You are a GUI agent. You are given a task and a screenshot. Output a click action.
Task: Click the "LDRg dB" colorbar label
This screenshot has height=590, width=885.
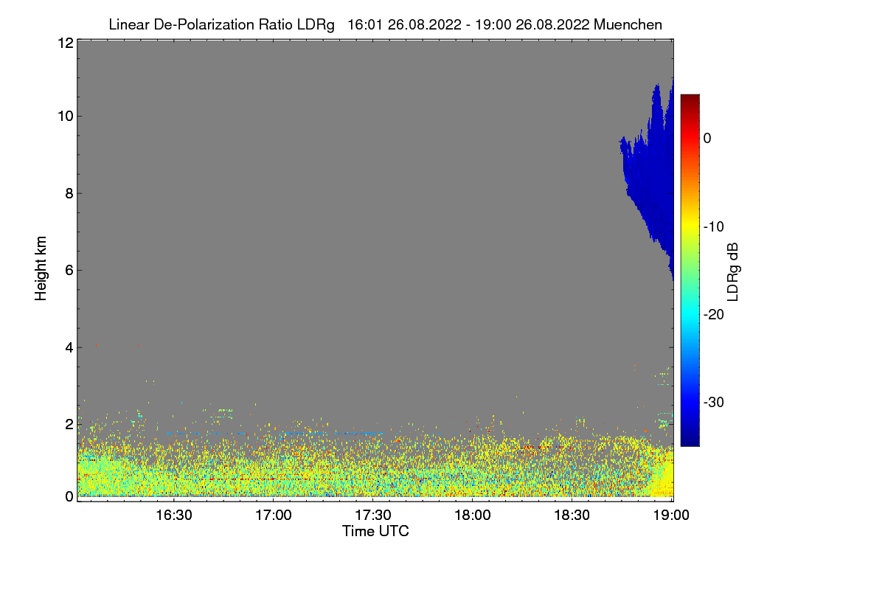pyautogui.click(x=732, y=272)
